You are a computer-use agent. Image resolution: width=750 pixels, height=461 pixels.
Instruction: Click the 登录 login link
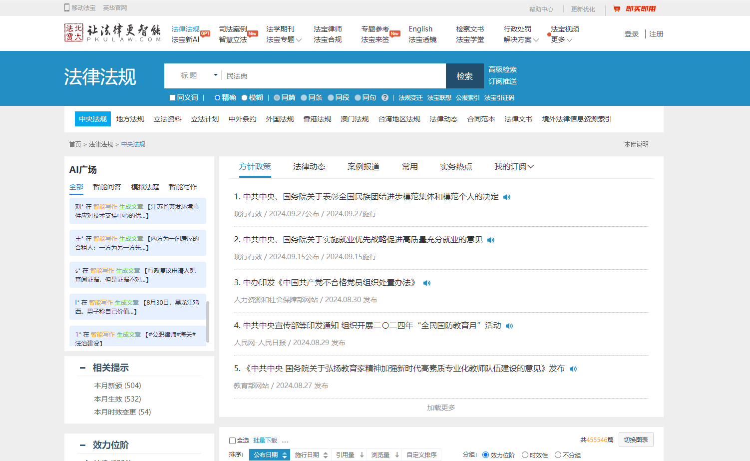pyautogui.click(x=632, y=34)
